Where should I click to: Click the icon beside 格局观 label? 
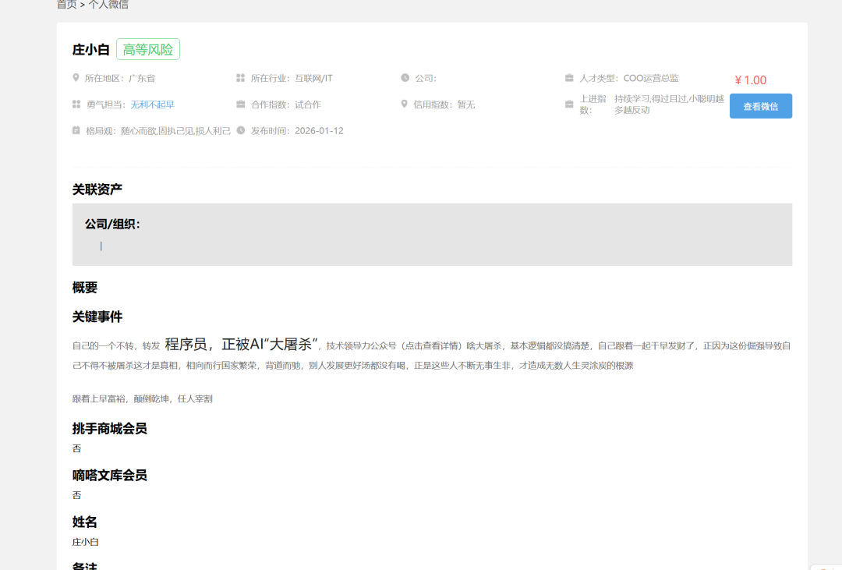[76, 130]
